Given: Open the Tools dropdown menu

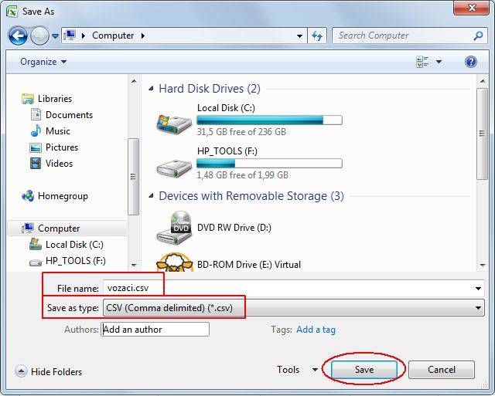Looking at the screenshot, I should (x=297, y=370).
